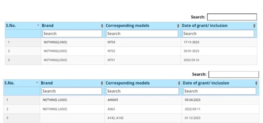Sort top table by S.No. arrow icon

tap(38, 25)
